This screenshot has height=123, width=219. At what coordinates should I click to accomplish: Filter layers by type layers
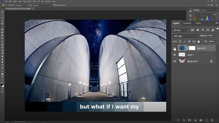(203, 30)
